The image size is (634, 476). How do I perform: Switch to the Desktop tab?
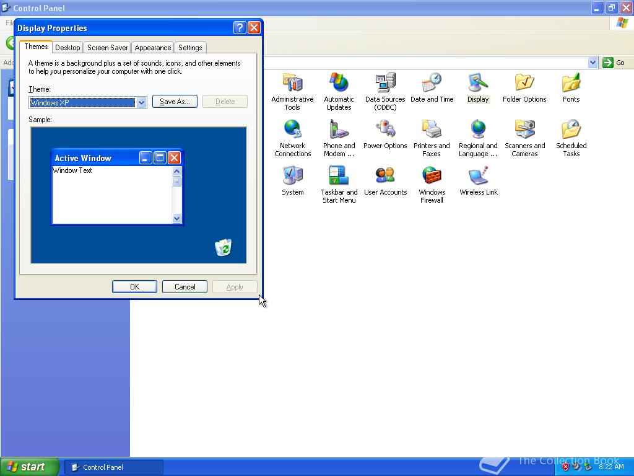[67, 48]
